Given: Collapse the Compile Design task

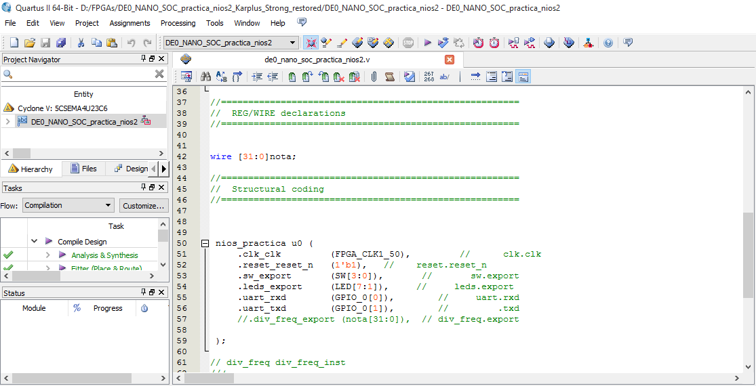Looking at the screenshot, I should click(34, 241).
